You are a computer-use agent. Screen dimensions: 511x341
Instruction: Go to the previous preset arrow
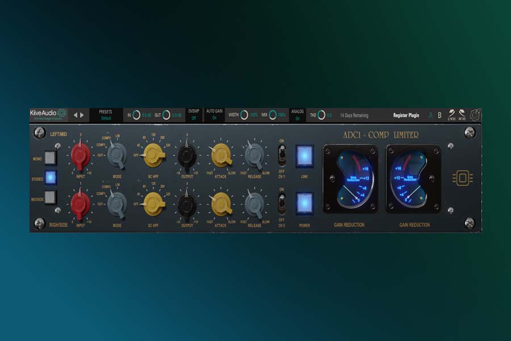coord(76,115)
